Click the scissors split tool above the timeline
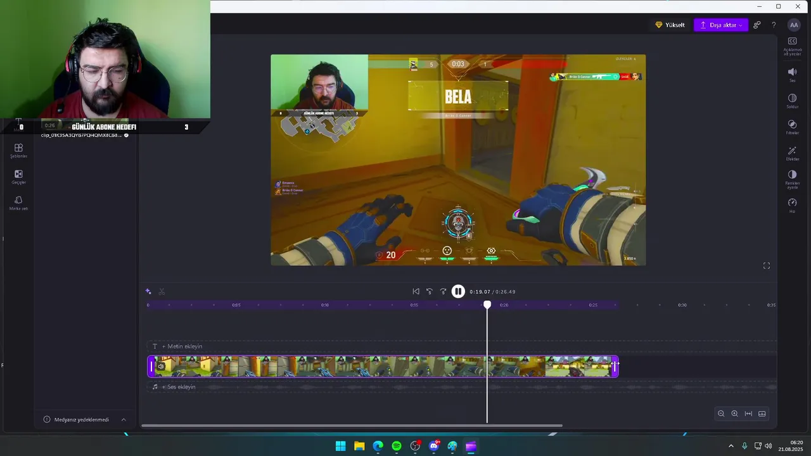Screen dimensions: 811x456 pyautogui.click(x=162, y=291)
